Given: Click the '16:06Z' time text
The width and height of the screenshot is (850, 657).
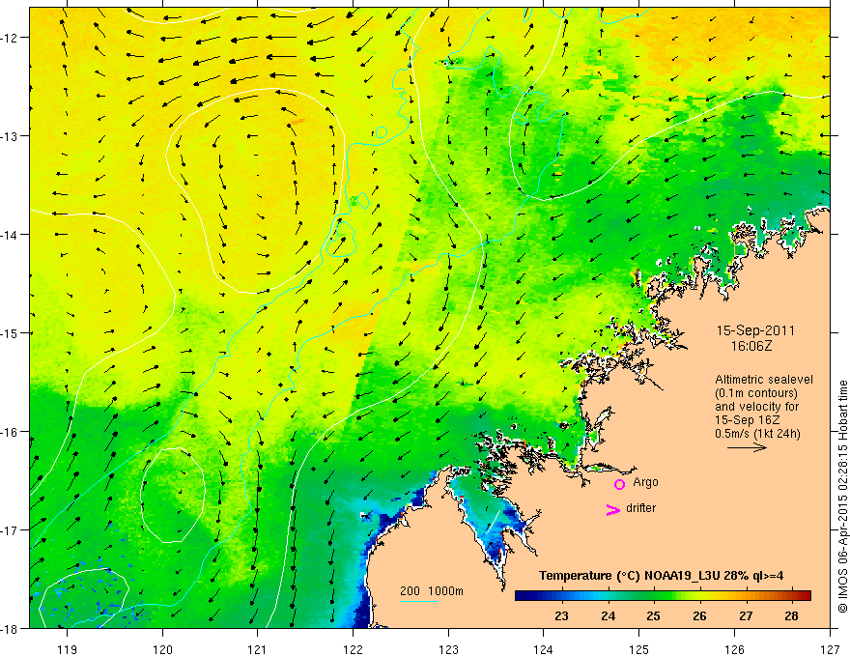Looking at the screenshot, I should click(751, 346).
